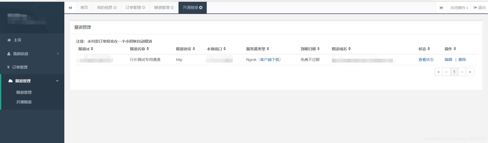Click the yen icon beside 订单管理 in sidebar
The height and width of the screenshot is (143, 488).
8,67
